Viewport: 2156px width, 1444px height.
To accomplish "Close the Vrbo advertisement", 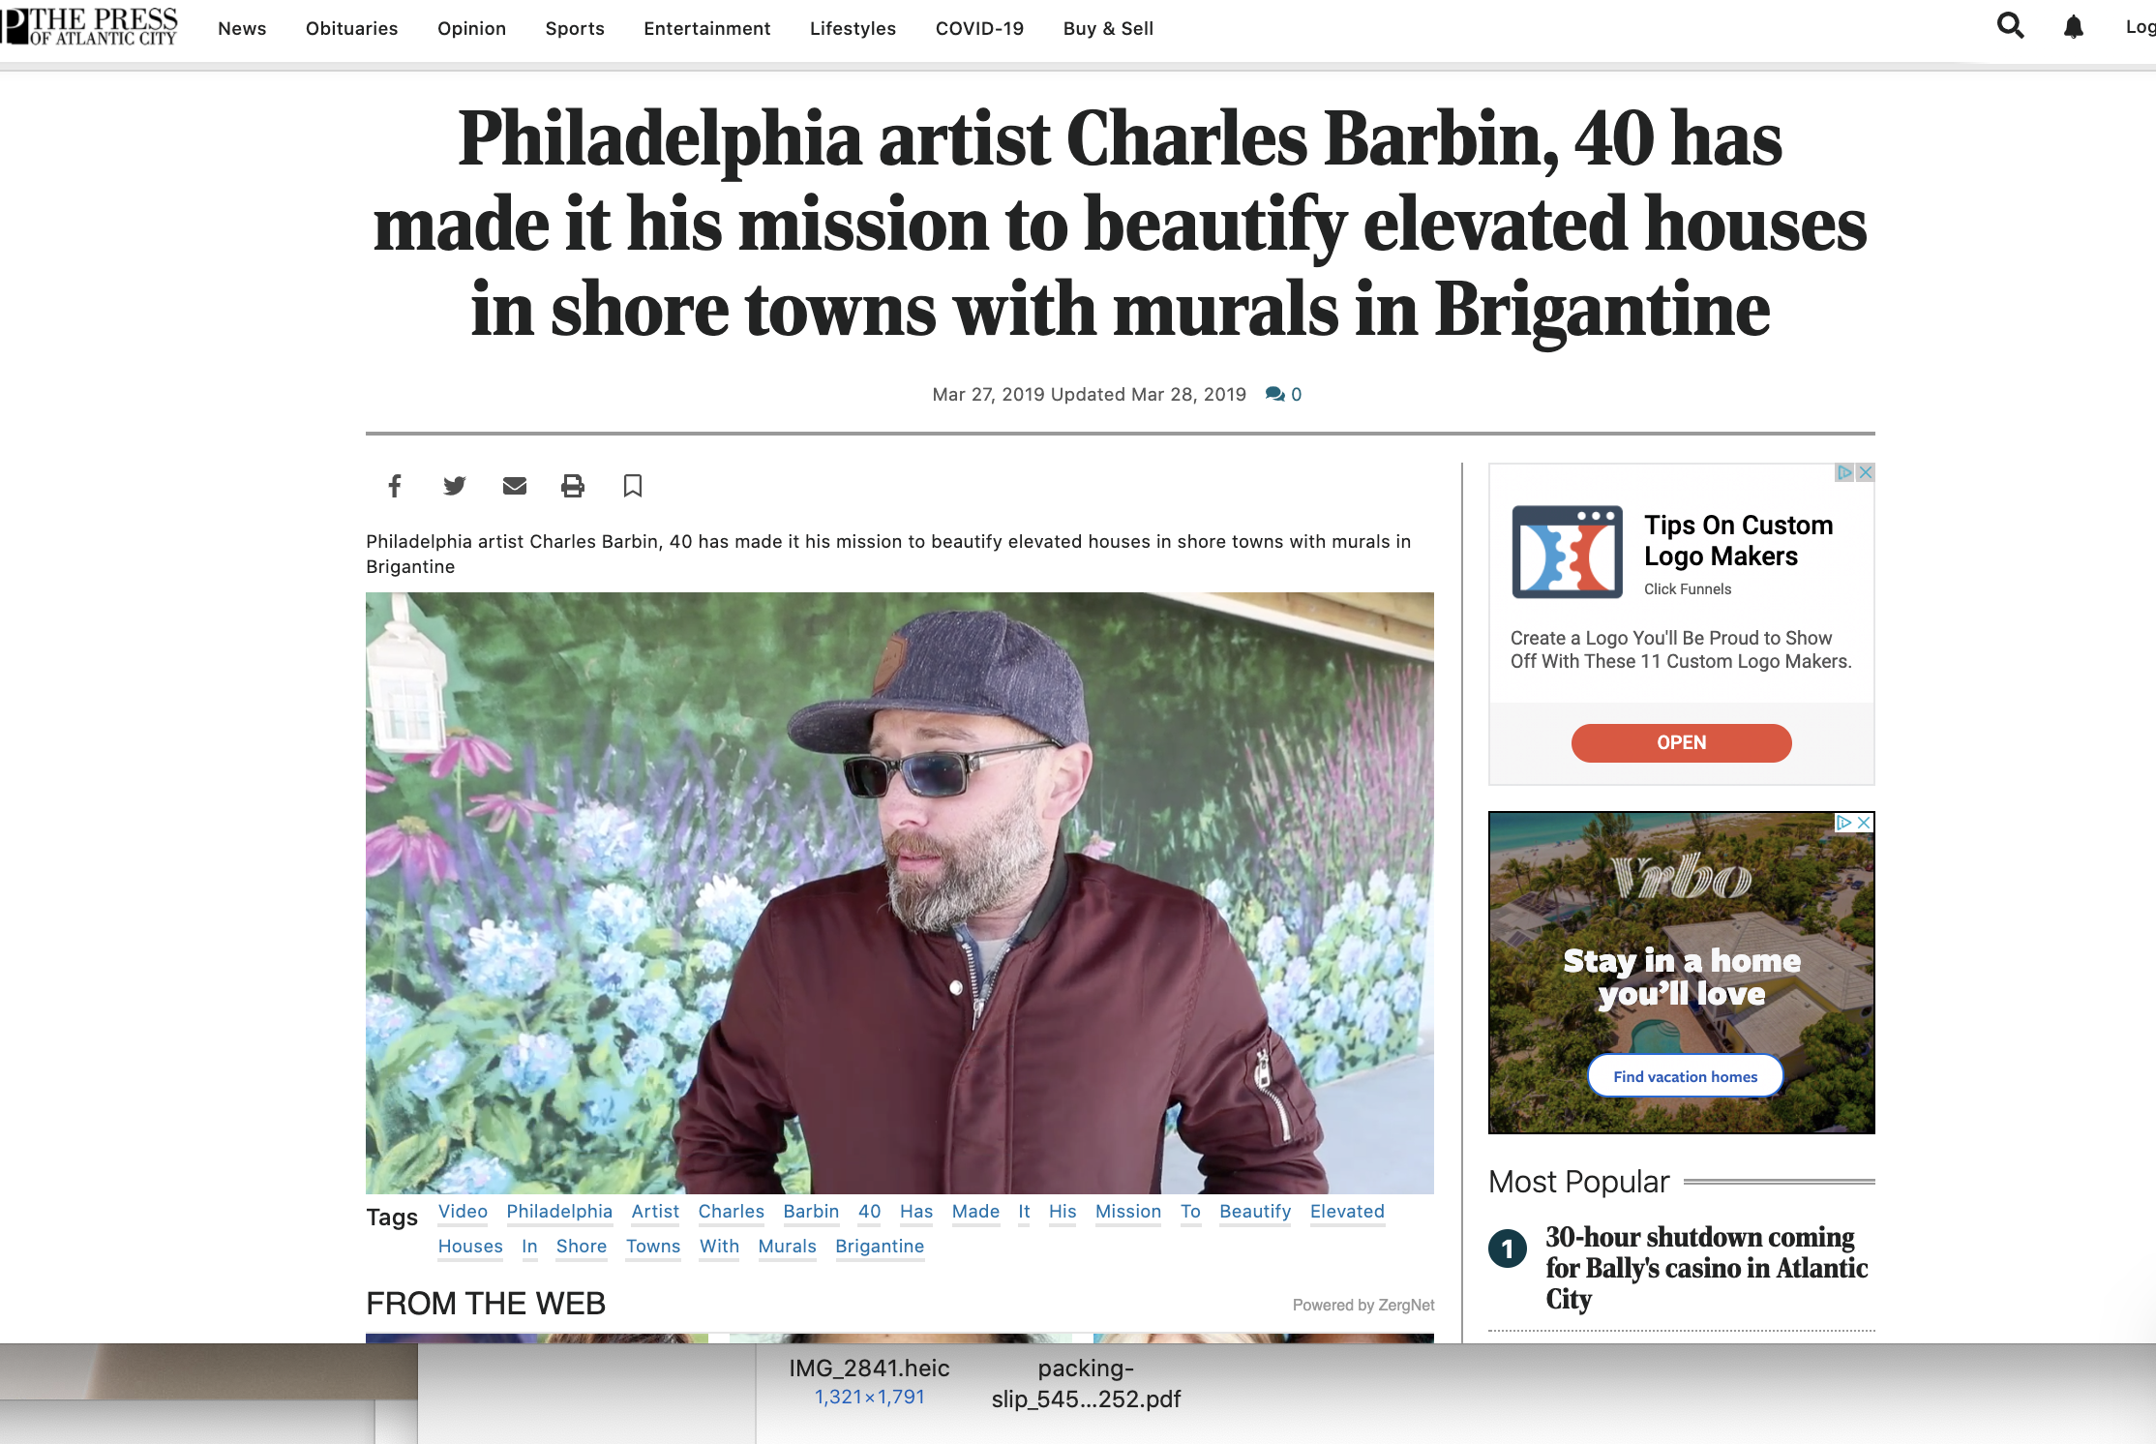I will point(1865,823).
